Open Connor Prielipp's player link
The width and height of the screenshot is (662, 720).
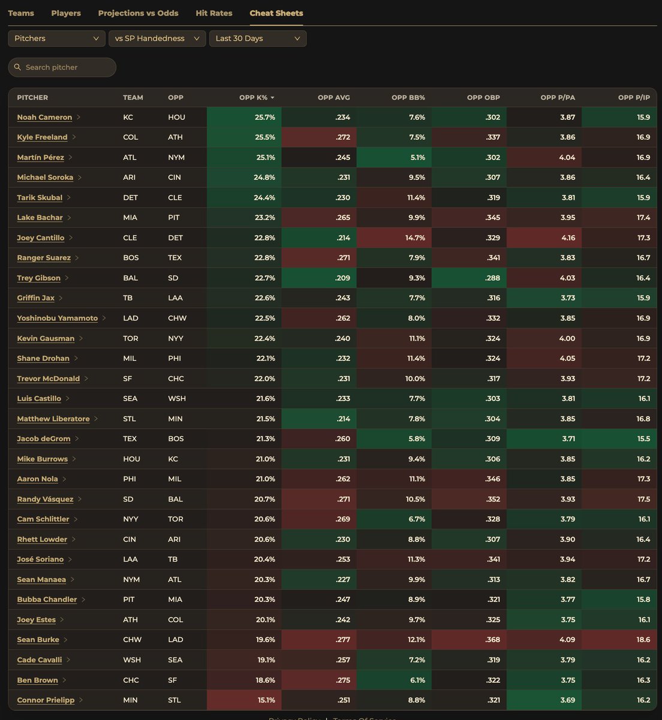tap(46, 700)
